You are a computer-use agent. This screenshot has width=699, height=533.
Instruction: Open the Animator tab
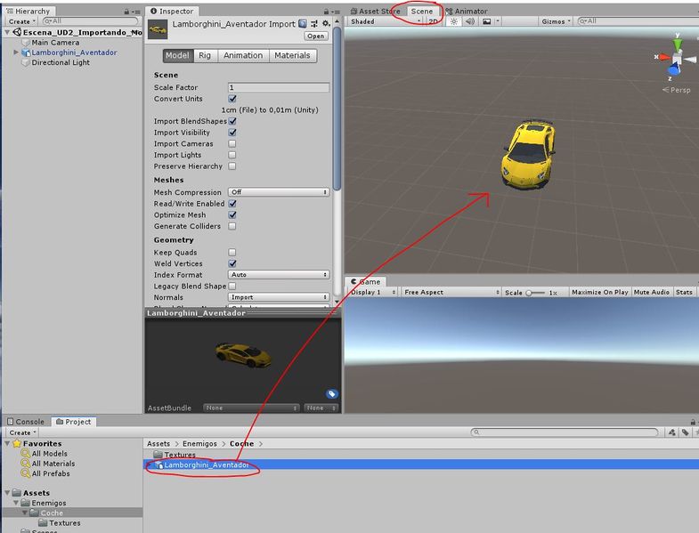[467, 12]
